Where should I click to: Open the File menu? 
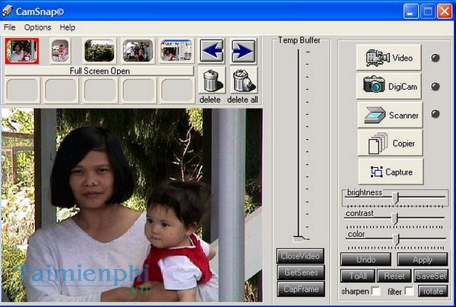[9, 27]
